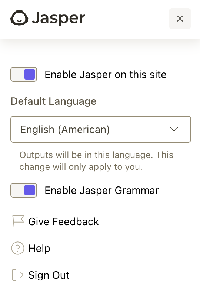
Task: Click the flag icon beside Give Feedback
Action: click(18, 221)
